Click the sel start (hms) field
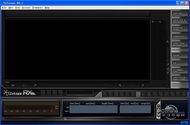Image resolution: width=190 pixels, height=125 pixels. 77,107
